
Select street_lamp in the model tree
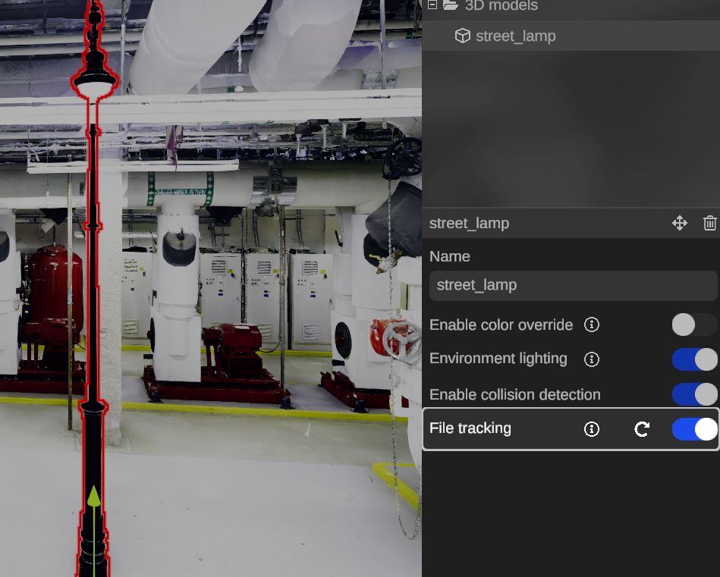point(515,36)
